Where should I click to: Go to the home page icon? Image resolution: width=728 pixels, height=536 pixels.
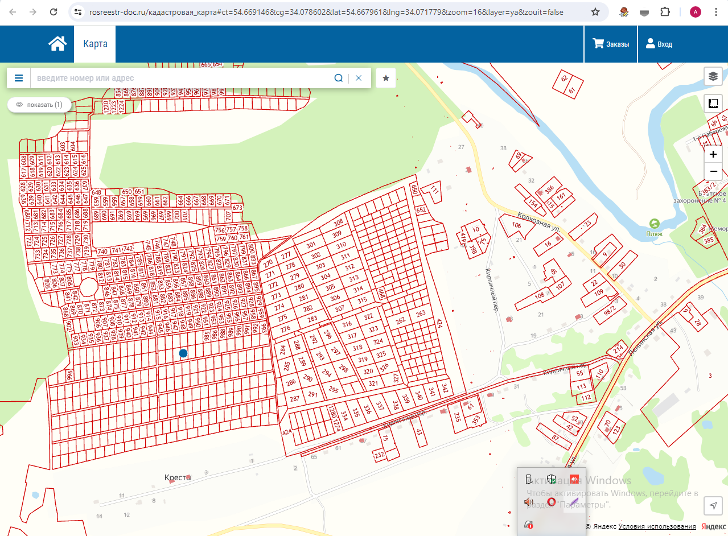point(57,44)
